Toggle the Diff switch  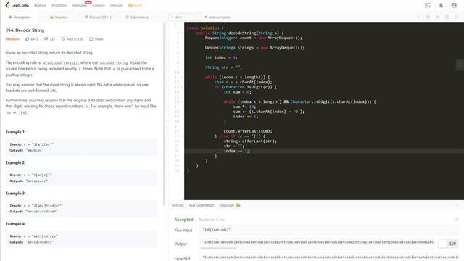tap(442, 244)
